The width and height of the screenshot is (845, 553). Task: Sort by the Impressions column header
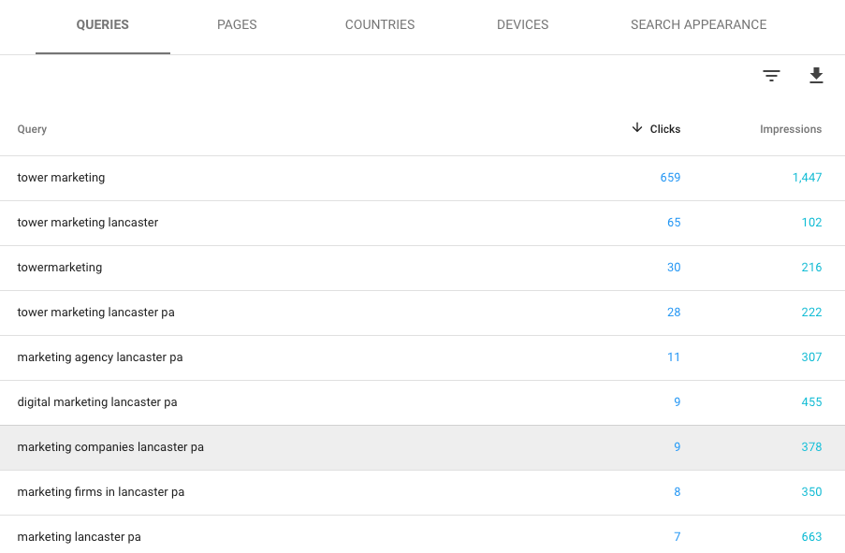point(791,129)
